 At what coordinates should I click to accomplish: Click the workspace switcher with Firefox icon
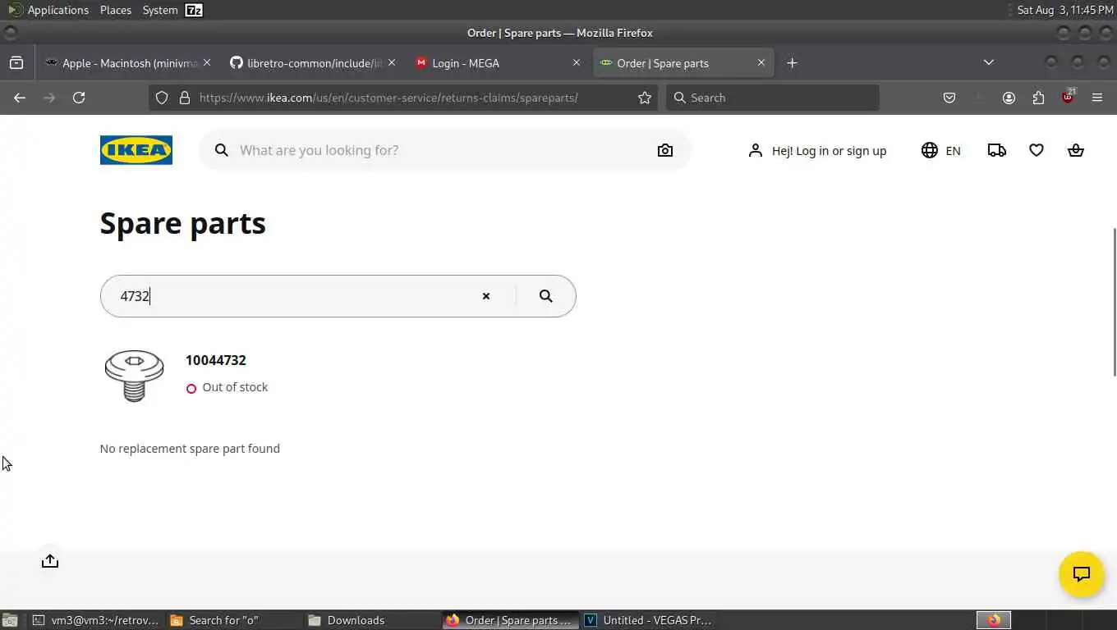994,620
